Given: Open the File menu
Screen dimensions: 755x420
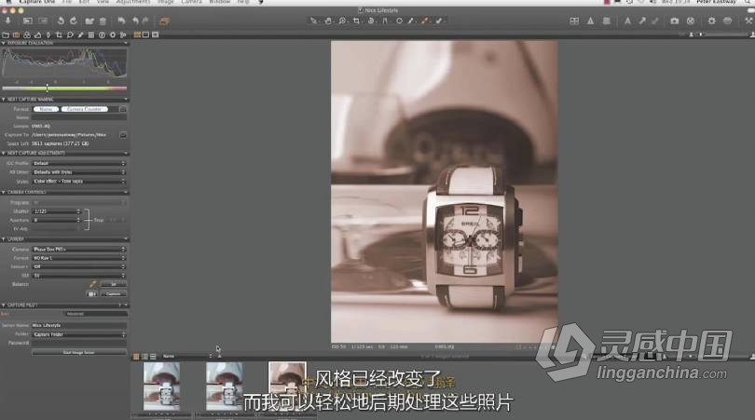Looking at the screenshot, I should [66, 2].
